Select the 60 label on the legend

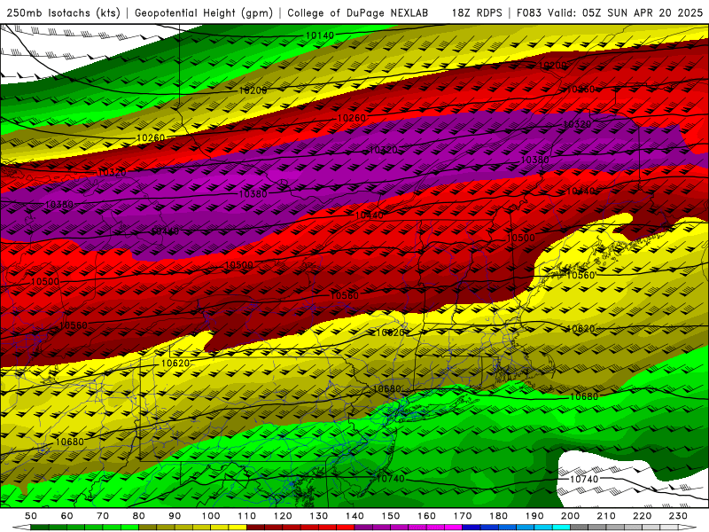tap(67, 516)
